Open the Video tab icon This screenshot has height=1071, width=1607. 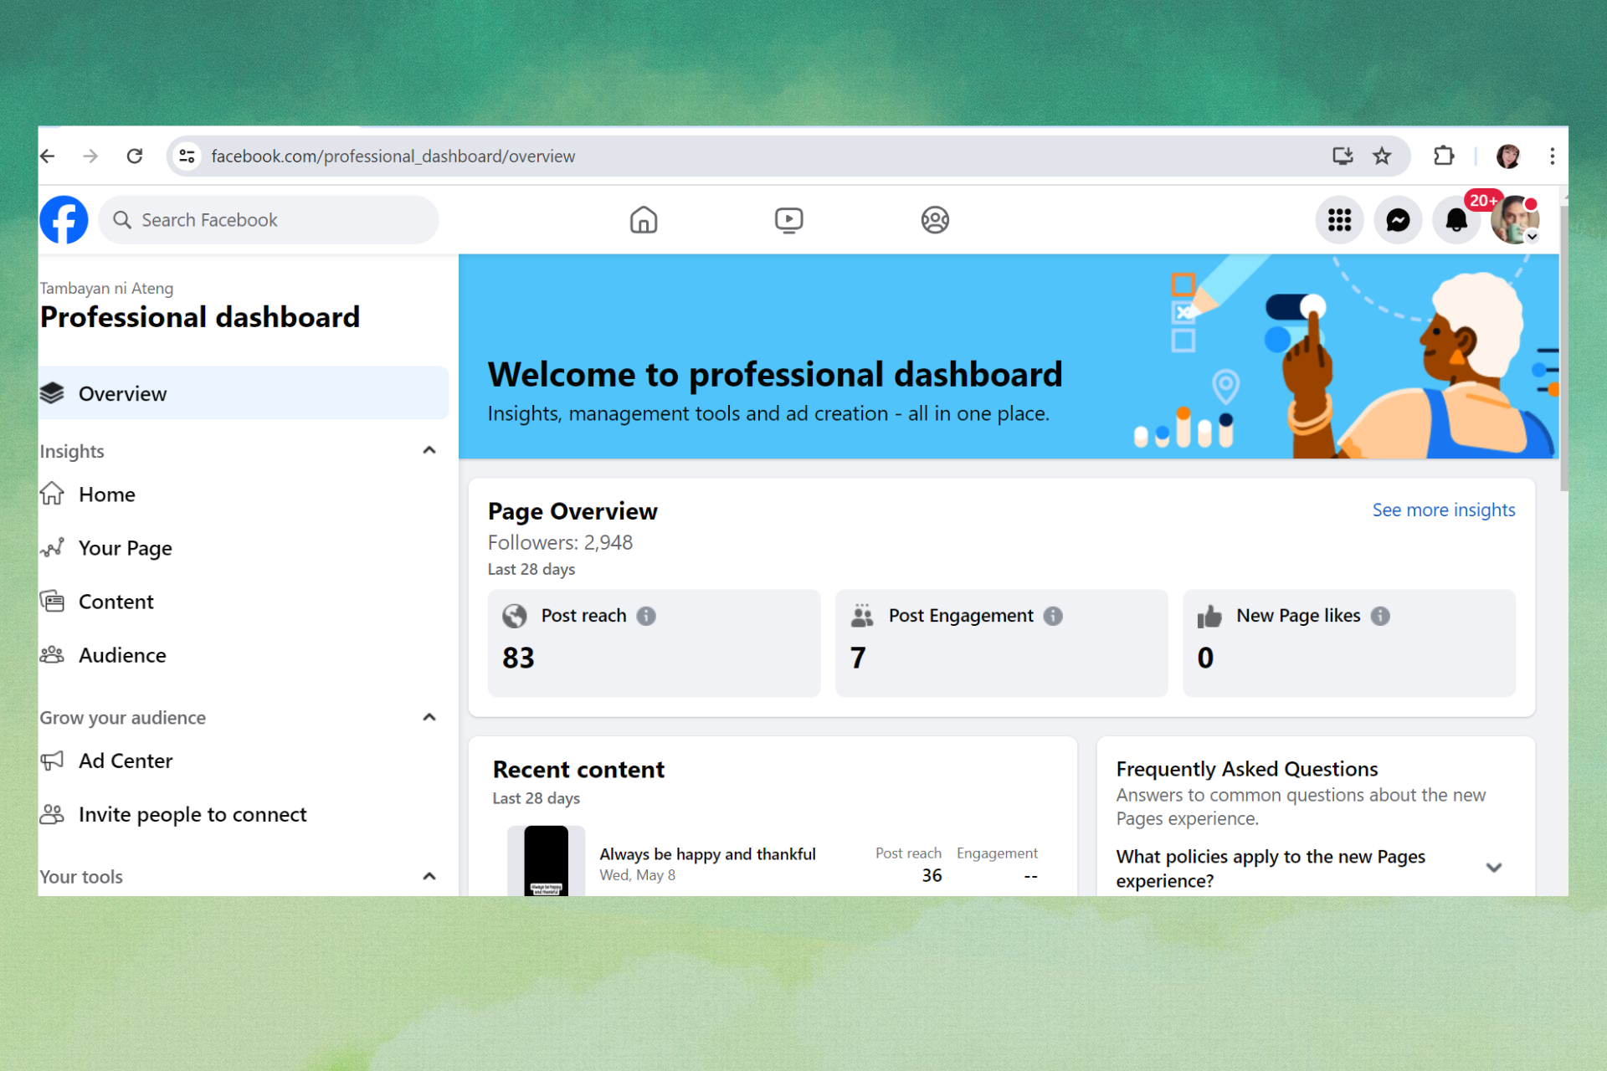pyautogui.click(x=788, y=220)
